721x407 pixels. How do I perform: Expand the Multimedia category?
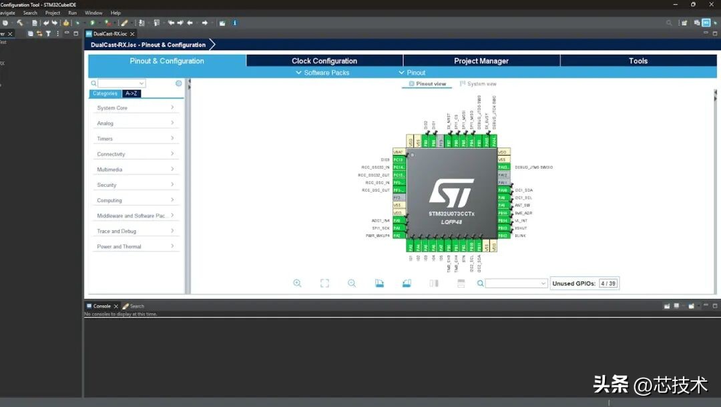point(135,169)
